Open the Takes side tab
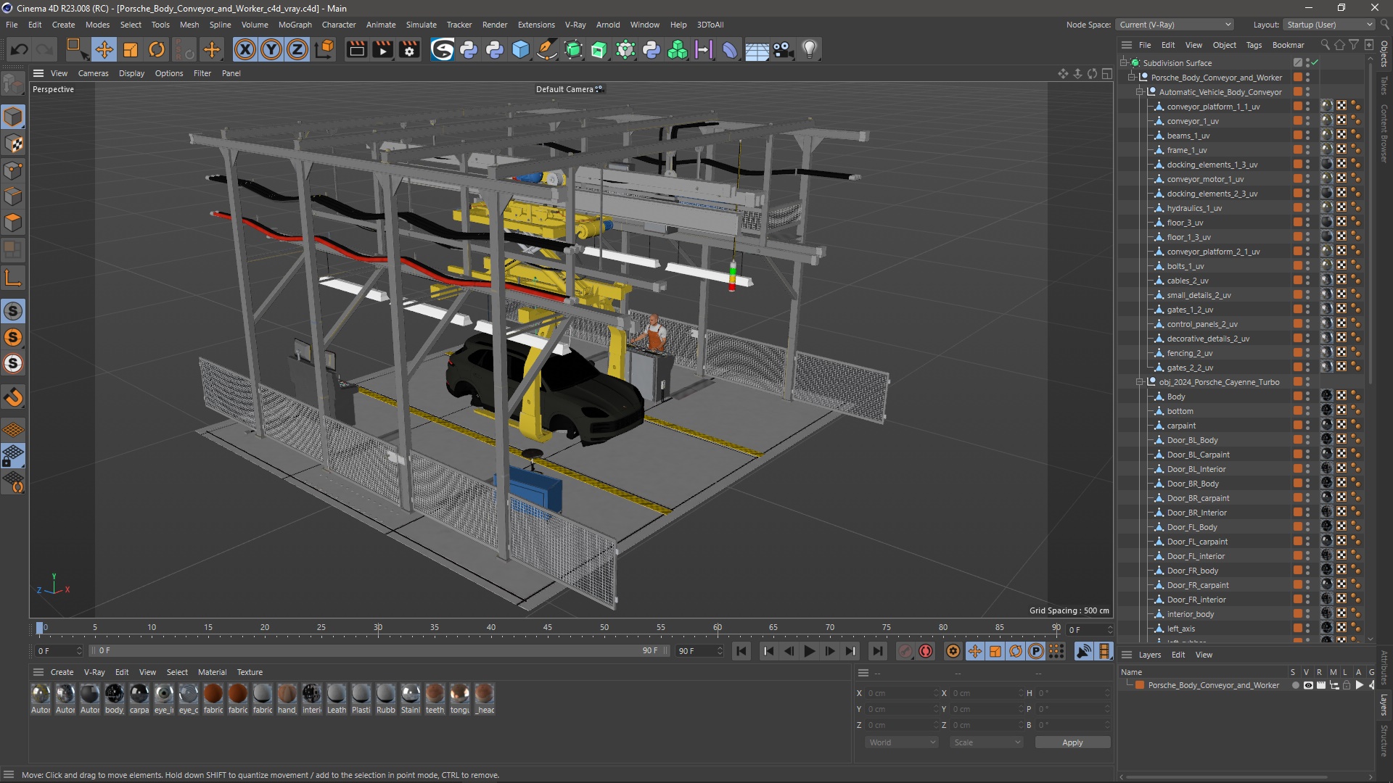 pos(1384,85)
